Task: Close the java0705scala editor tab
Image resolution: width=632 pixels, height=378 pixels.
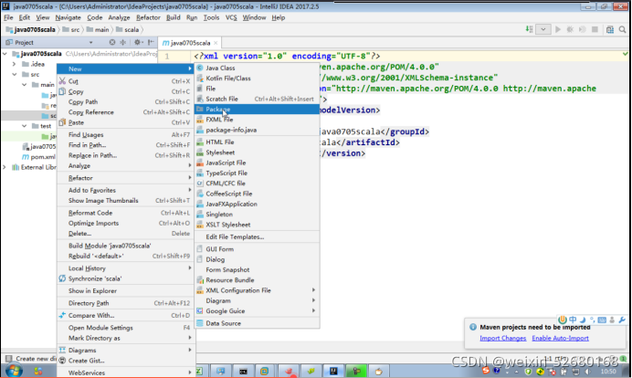Action: coord(216,43)
